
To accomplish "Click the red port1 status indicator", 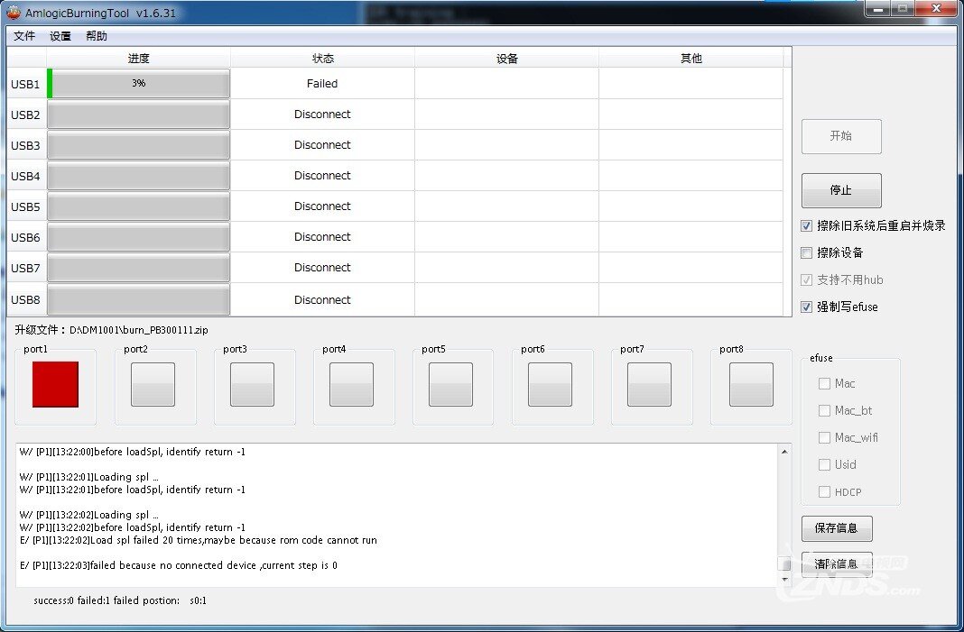I will (55, 384).
